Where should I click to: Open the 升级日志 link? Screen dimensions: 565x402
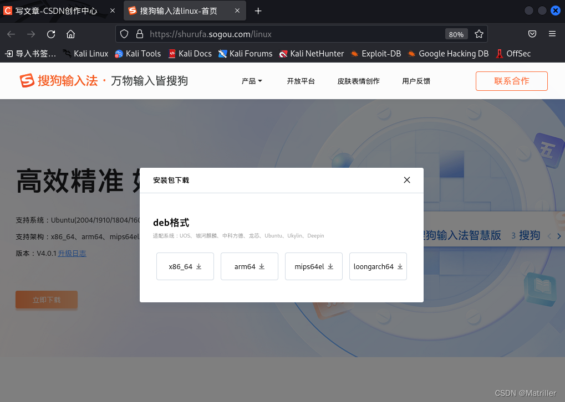(72, 254)
